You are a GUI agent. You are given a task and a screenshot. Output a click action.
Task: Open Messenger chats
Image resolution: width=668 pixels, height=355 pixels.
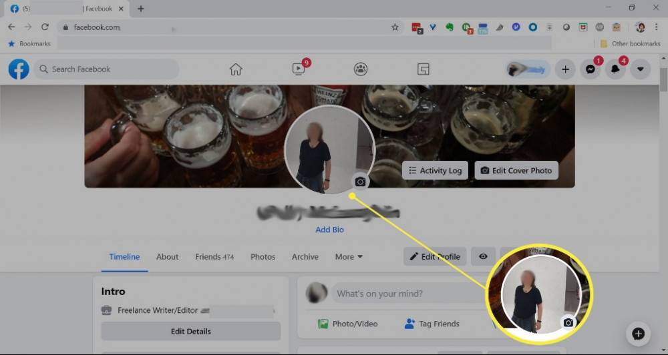[590, 69]
